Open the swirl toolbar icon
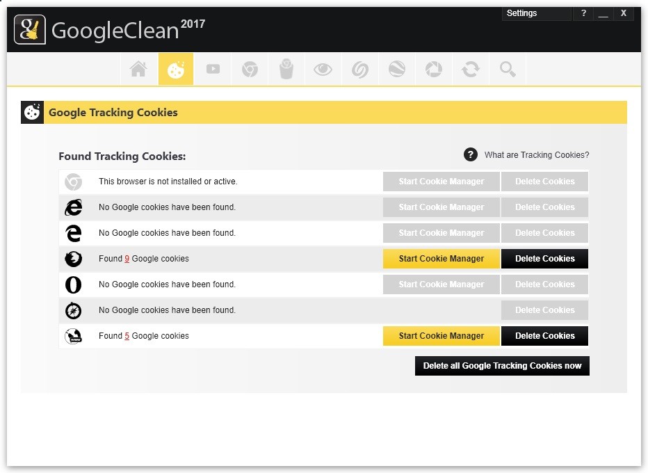The height and width of the screenshot is (473, 648). [x=360, y=69]
